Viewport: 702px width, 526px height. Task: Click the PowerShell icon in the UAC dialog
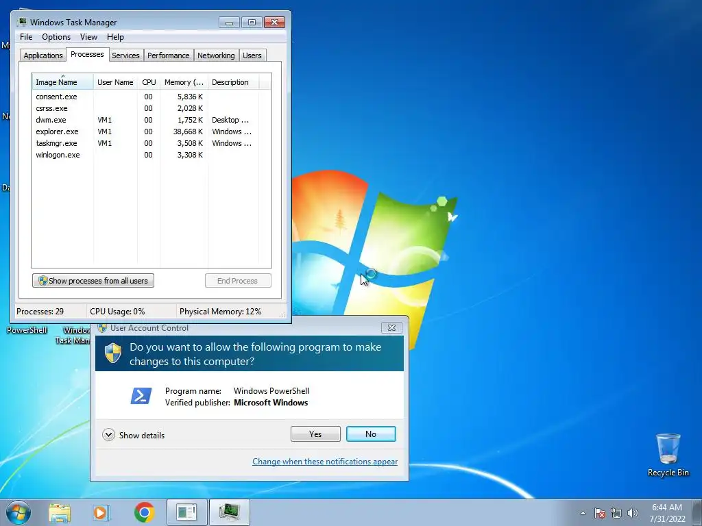pos(141,396)
